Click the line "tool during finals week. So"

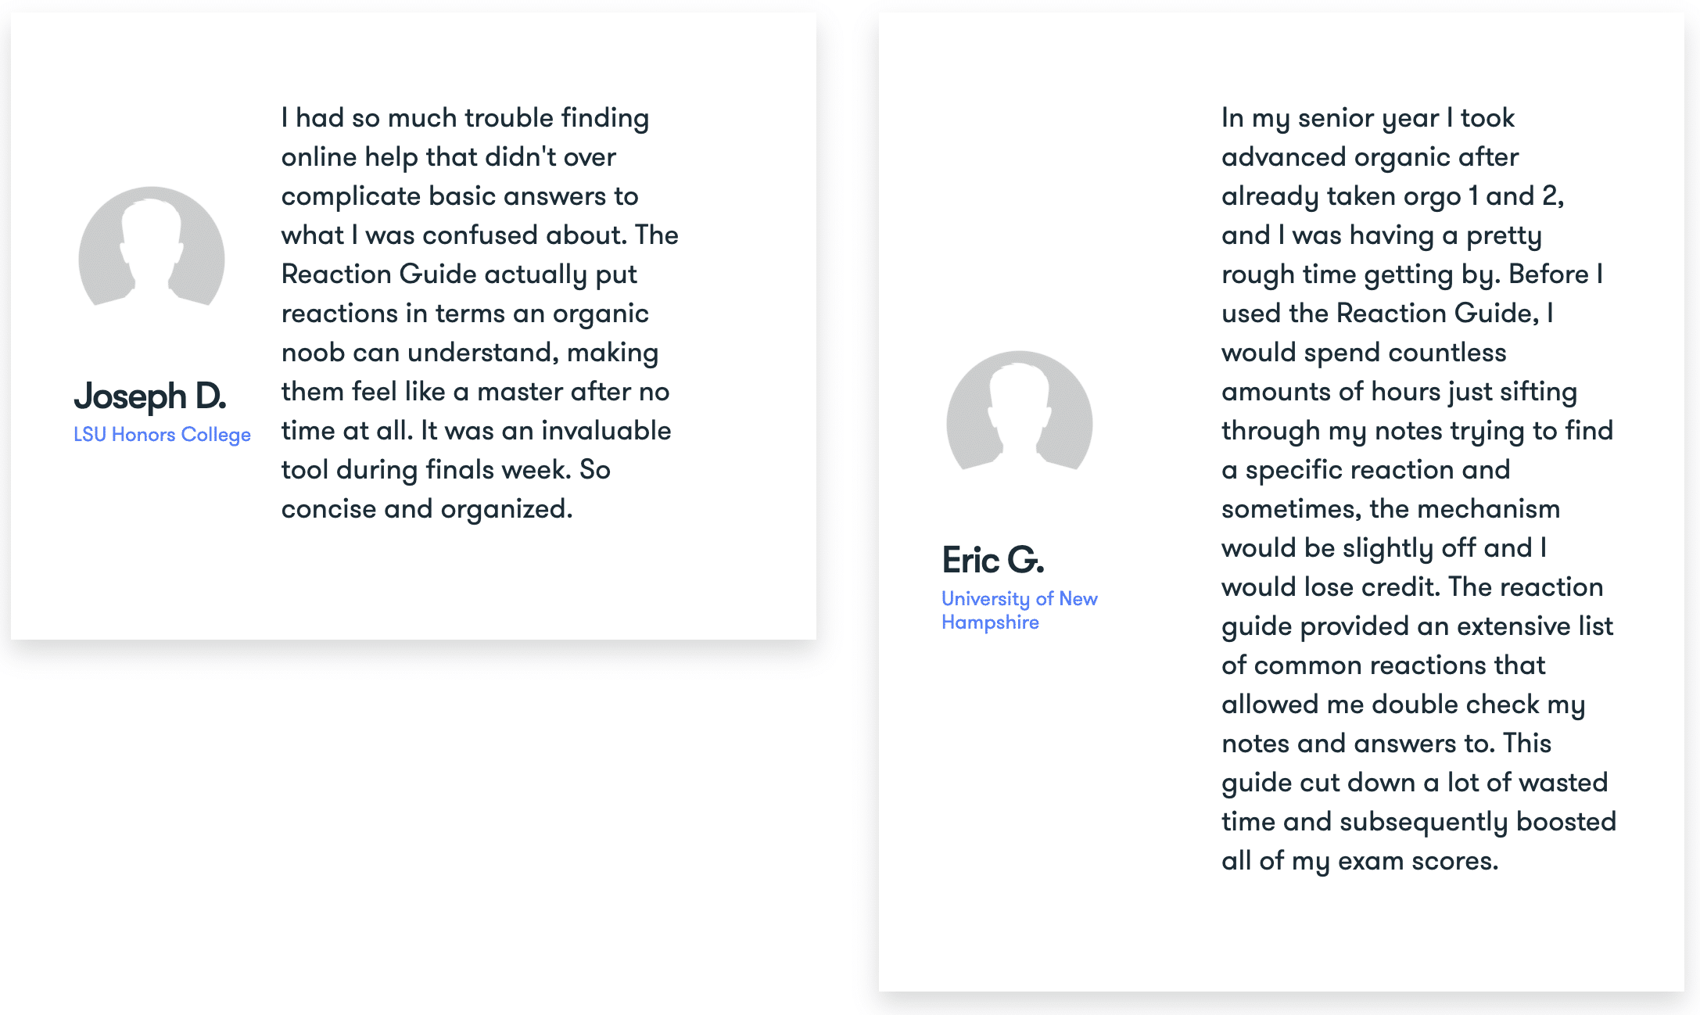click(x=446, y=470)
